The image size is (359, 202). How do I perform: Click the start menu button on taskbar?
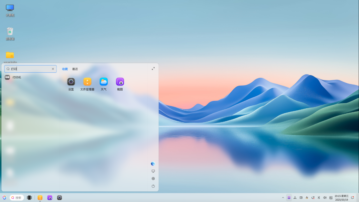point(4,197)
